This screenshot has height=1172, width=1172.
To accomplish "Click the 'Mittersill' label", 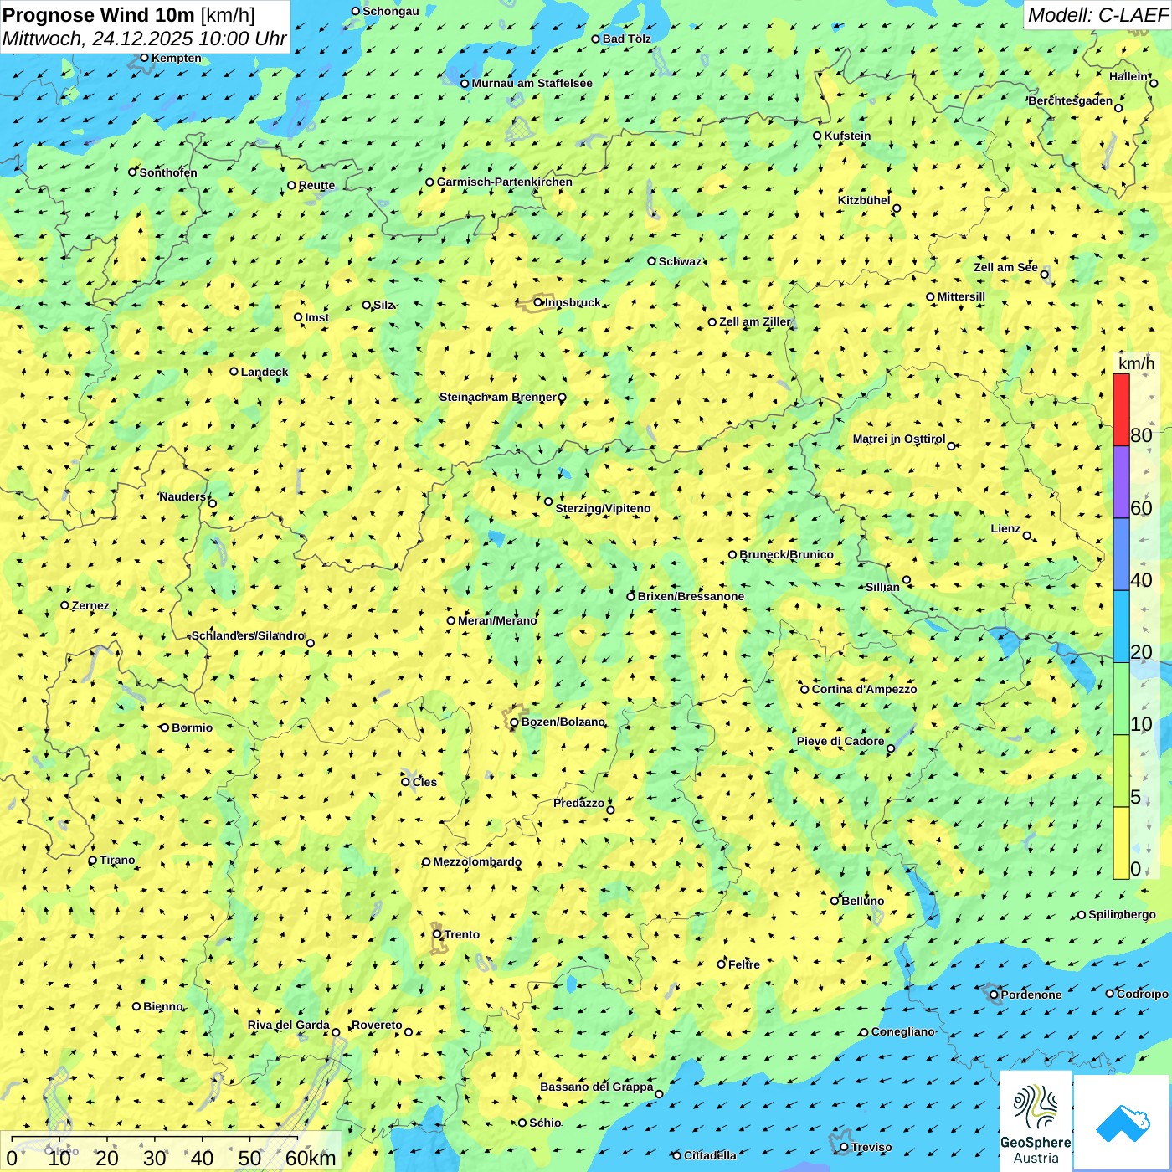I will pyautogui.click(x=961, y=296).
